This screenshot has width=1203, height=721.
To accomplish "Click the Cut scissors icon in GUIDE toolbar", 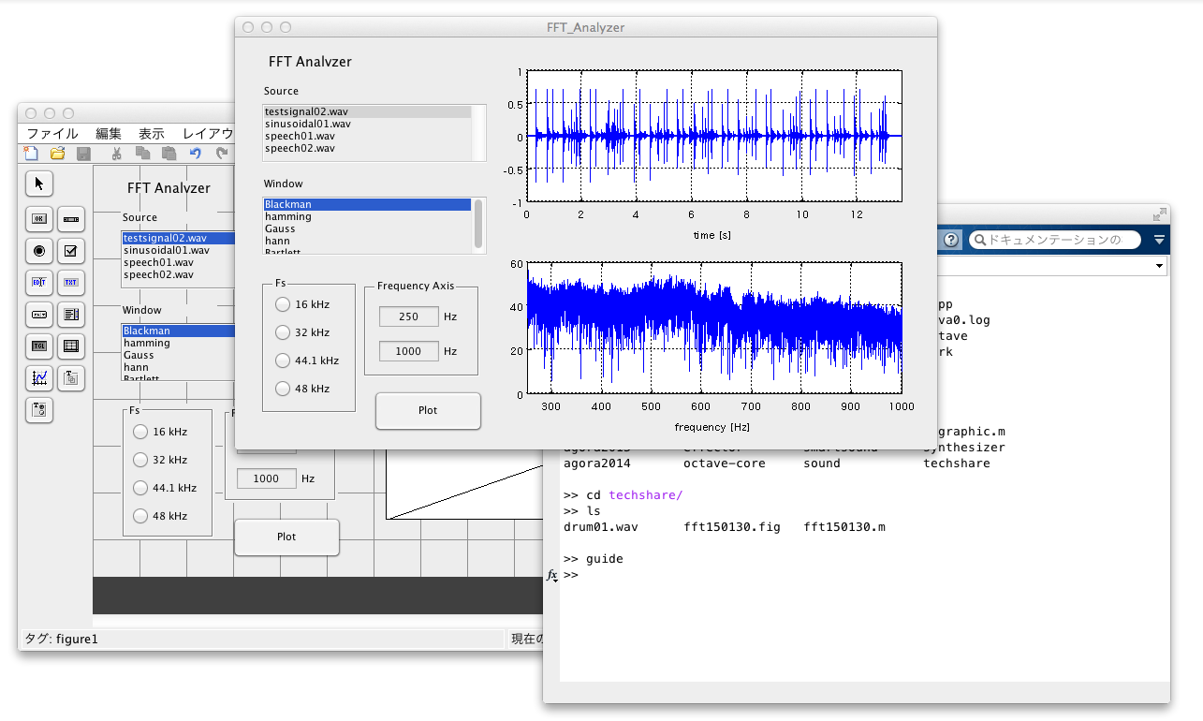I will pos(117,154).
